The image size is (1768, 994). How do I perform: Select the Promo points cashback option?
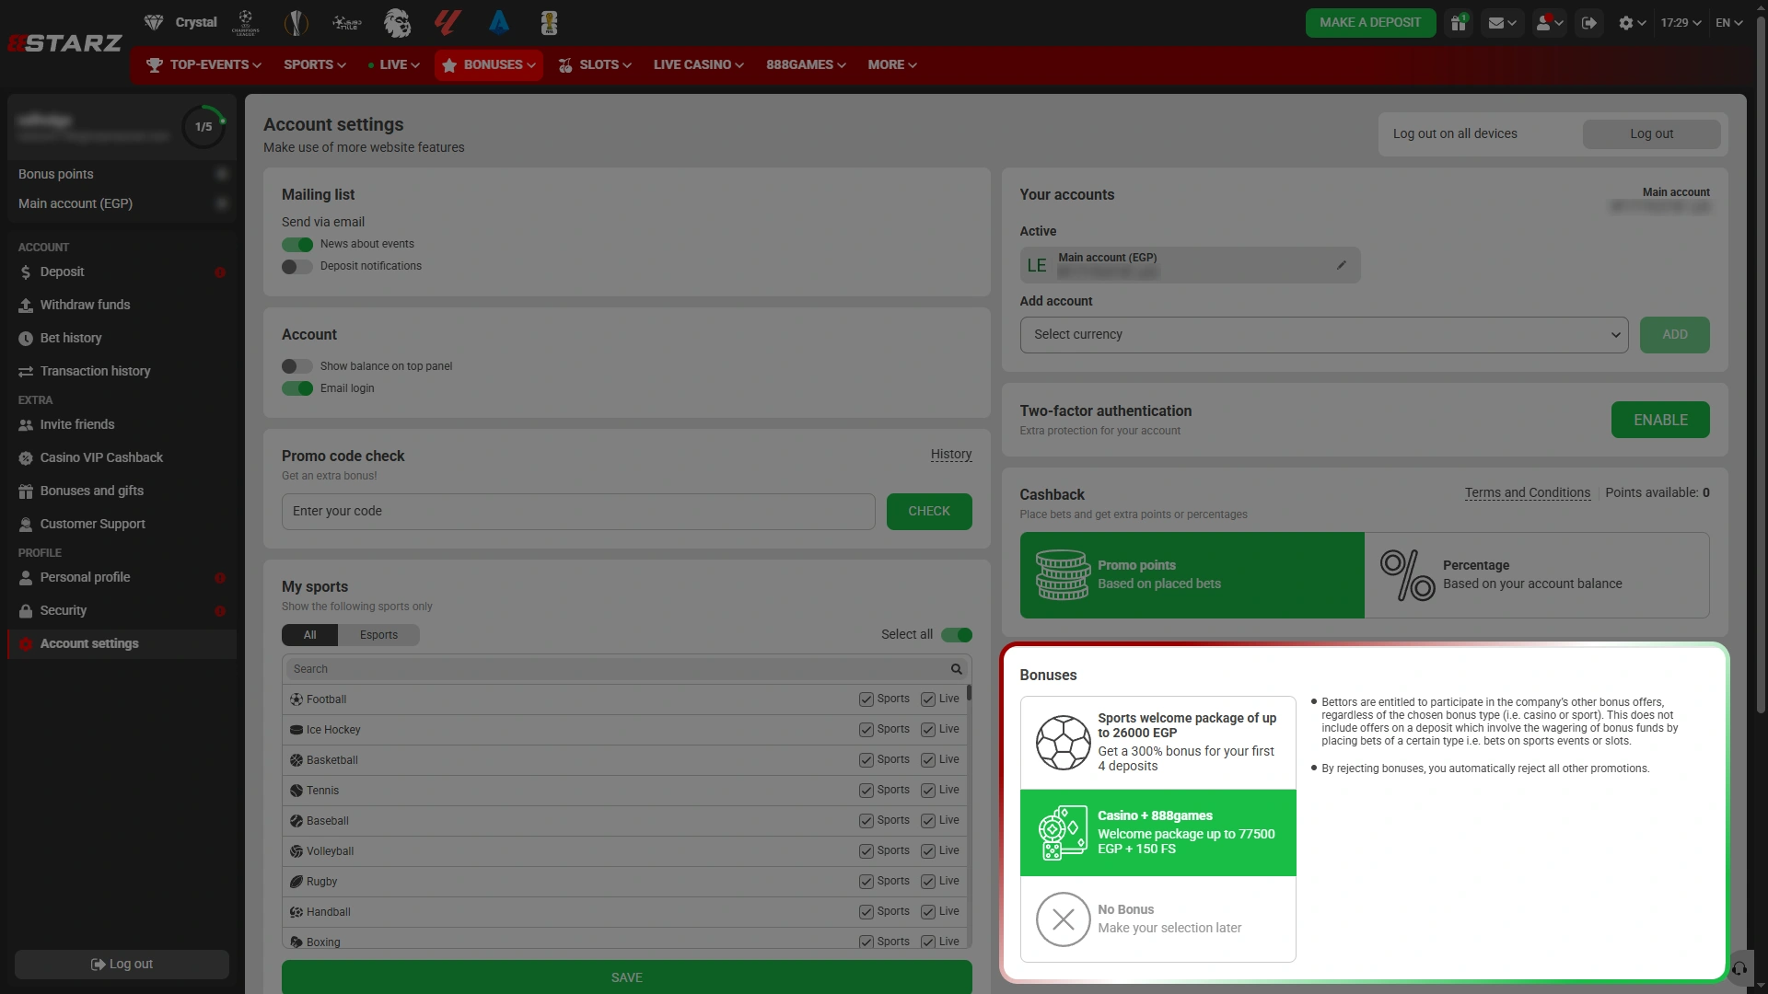tap(1192, 575)
